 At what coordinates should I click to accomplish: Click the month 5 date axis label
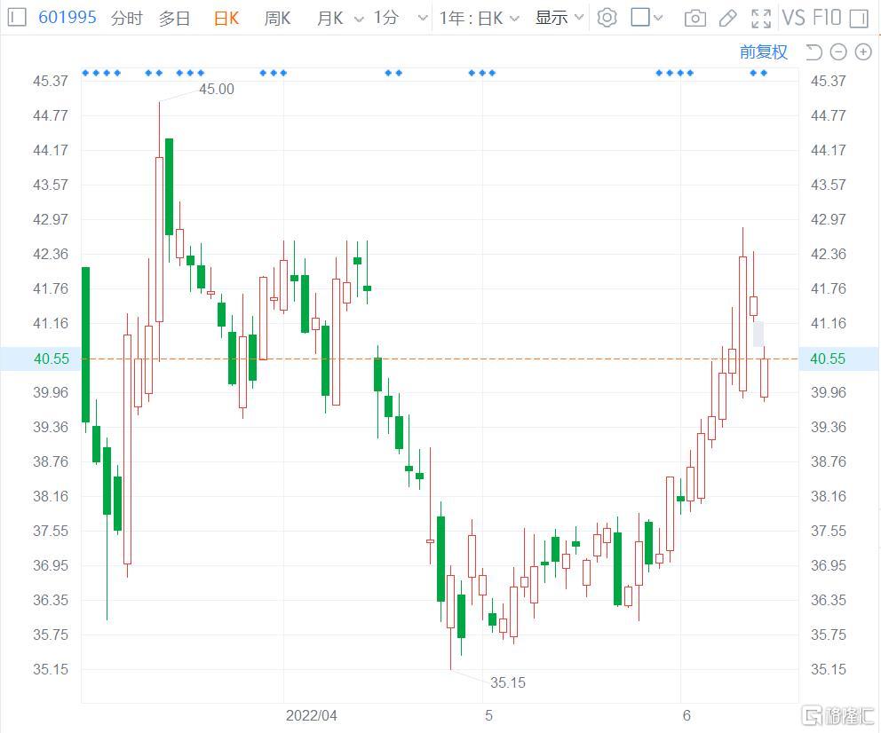[488, 715]
